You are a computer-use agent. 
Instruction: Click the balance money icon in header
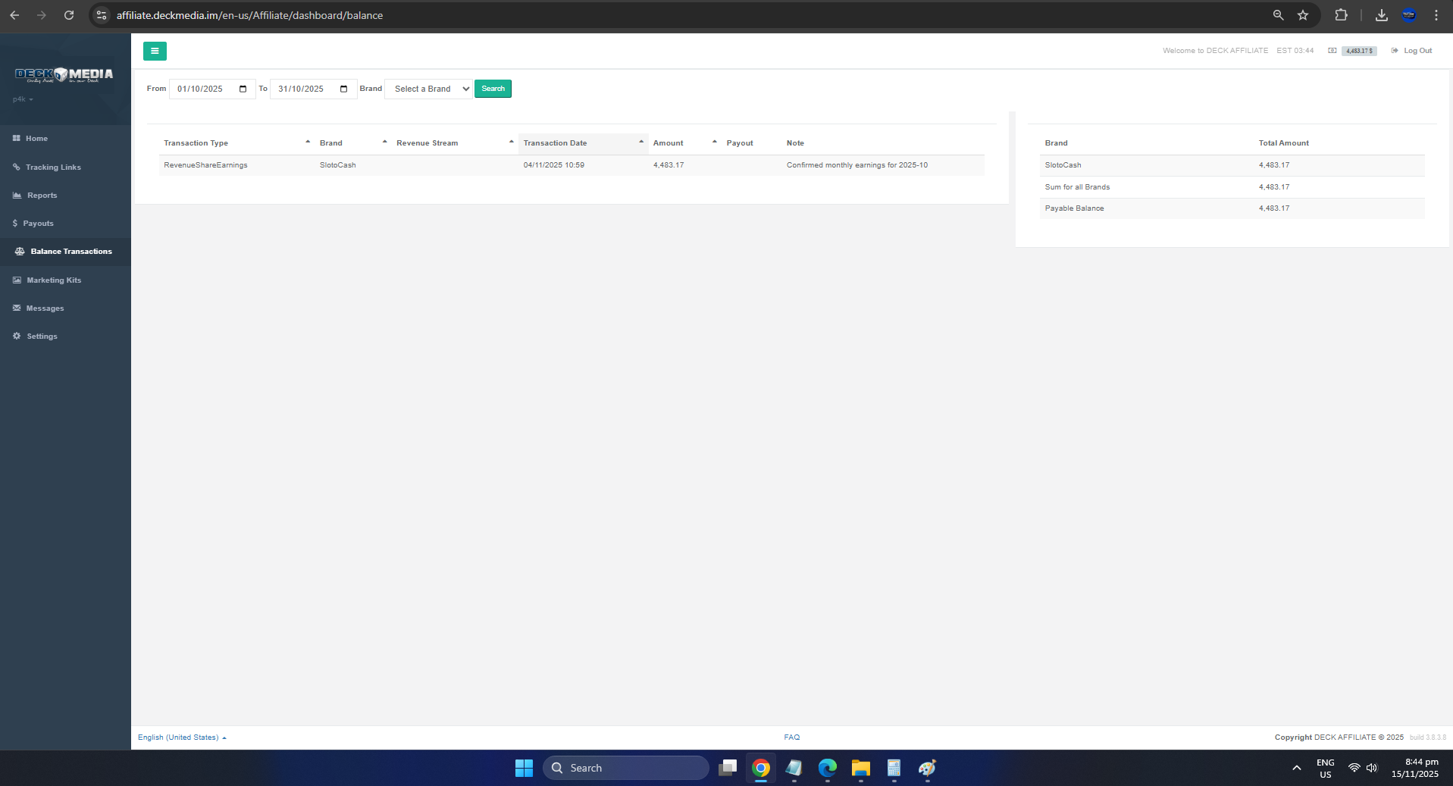(1332, 51)
